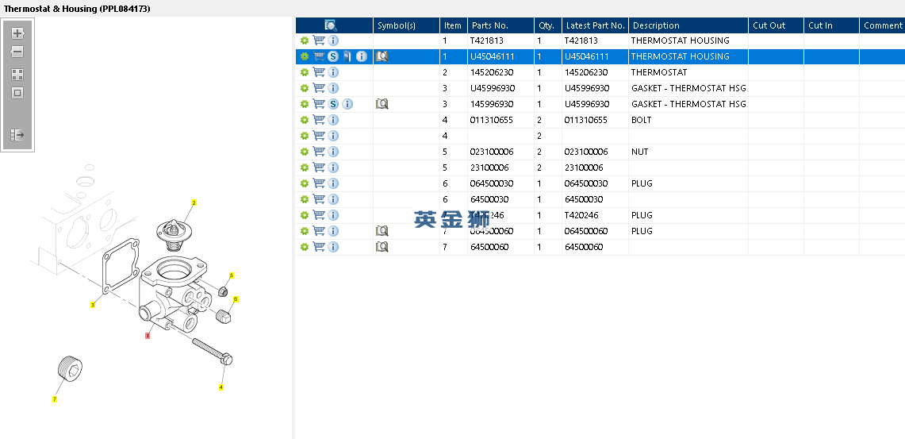Open info icon in 145996930 row
905x439 pixels.
(347, 104)
